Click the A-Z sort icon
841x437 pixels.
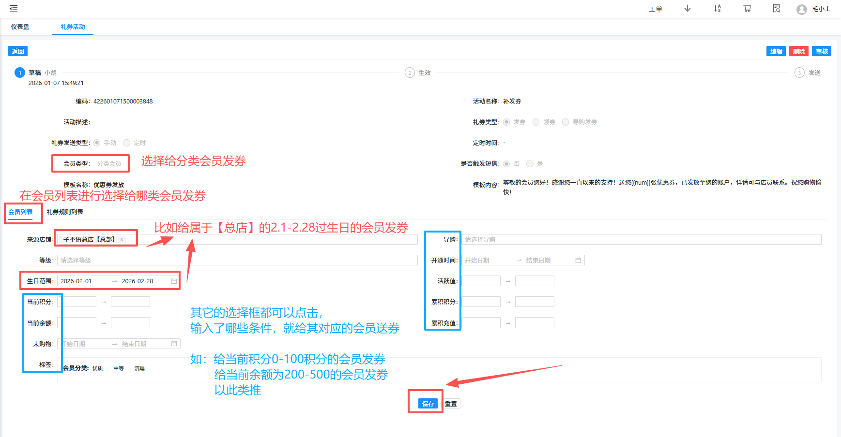[717, 9]
